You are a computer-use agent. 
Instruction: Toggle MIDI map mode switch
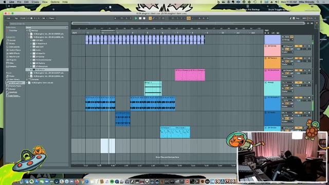(304, 18)
